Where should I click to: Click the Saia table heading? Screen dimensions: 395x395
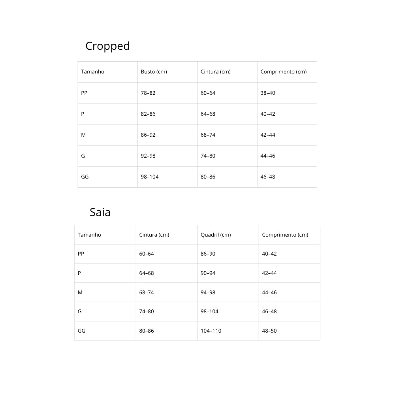click(x=100, y=213)
